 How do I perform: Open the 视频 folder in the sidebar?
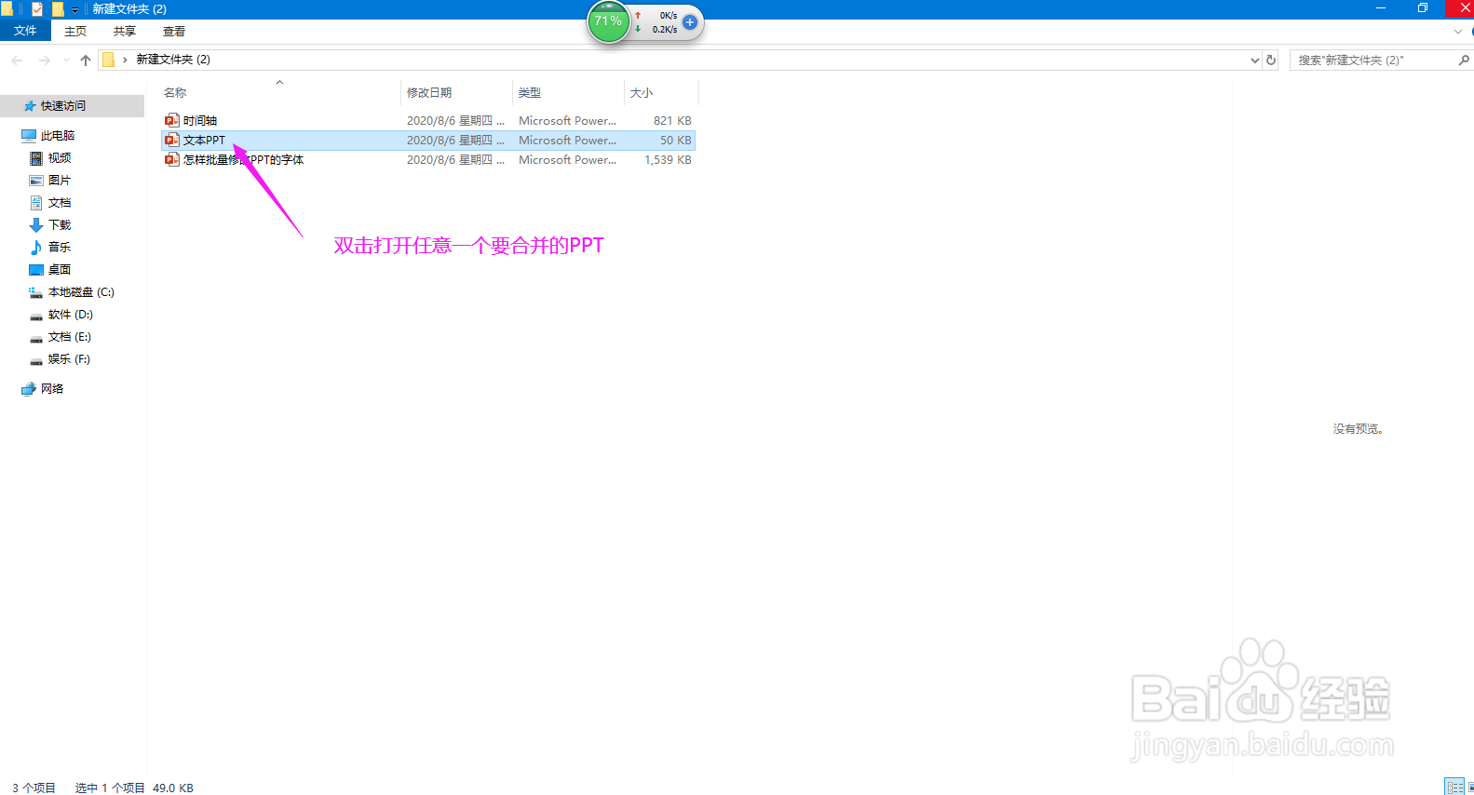pos(60,158)
